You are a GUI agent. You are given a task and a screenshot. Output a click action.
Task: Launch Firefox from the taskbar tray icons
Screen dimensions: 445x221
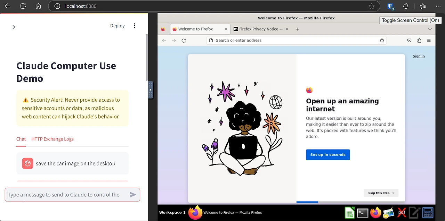coord(376,212)
